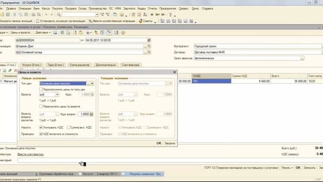Image resolution: width=323 pixels, height=182 pixels.
Task: Click the green pencil edit-row icon above the table
Action: pos(10,71)
